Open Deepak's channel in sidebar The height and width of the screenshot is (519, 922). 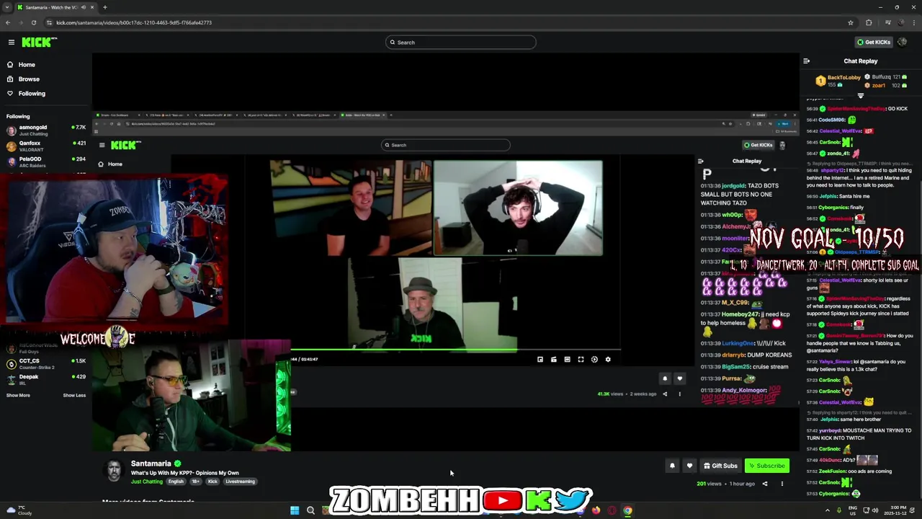coord(45,380)
